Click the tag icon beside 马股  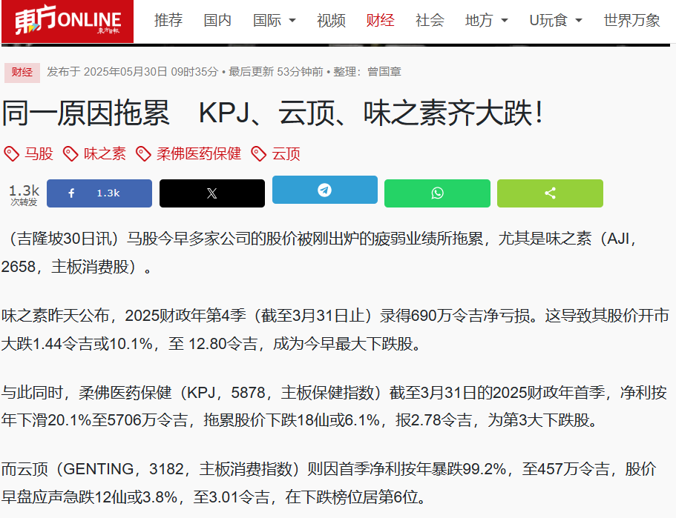click(x=12, y=153)
